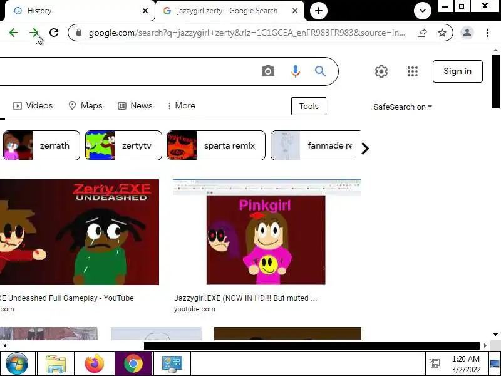This screenshot has width=501, height=376.
Task: Expand the tab search chevron
Action: pyautogui.click(x=422, y=11)
